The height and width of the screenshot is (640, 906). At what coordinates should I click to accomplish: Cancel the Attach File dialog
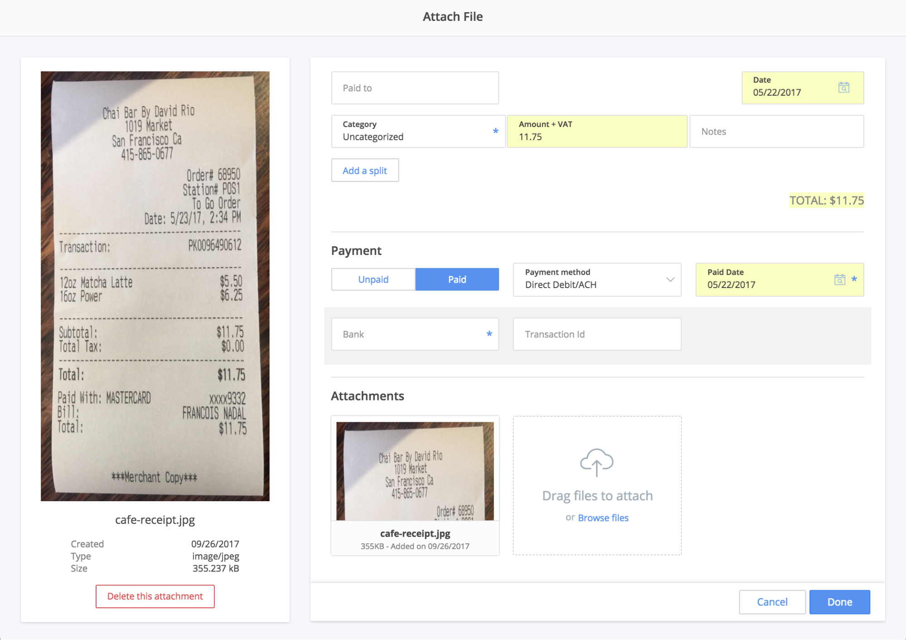point(772,602)
